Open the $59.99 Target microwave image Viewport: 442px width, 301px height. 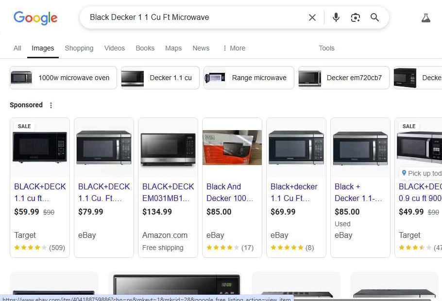pos(40,147)
